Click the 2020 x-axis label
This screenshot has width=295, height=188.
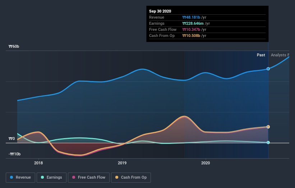(206, 163)
